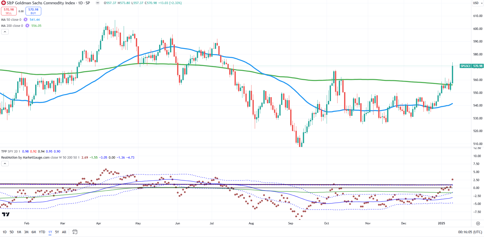Click the RealMotion by MarketGauge.com legend
Image resolution: width=484 pixels, height=237 pixels.
(25, 158)
